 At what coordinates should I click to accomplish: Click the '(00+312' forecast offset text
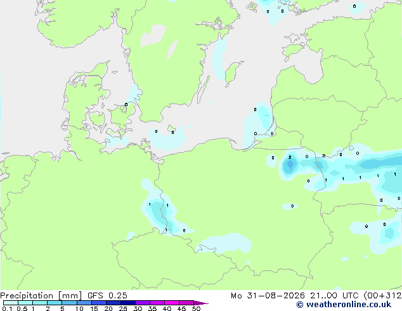(382, 296)
